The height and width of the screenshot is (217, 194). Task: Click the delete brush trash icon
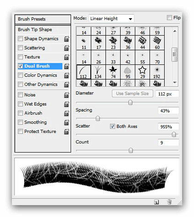coord(169,202)
